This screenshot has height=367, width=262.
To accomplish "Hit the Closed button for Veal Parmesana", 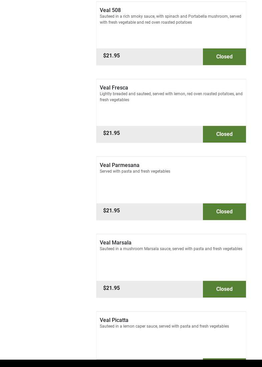I will (x=224, y=212).
